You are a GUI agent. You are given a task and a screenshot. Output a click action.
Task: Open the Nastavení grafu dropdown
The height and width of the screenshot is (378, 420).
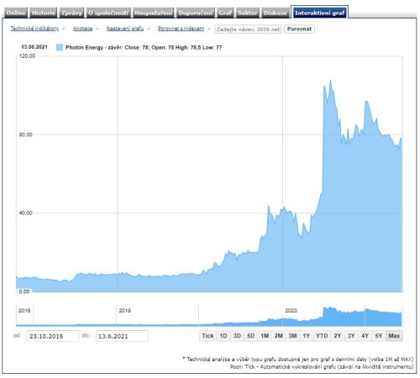point(125,29)
